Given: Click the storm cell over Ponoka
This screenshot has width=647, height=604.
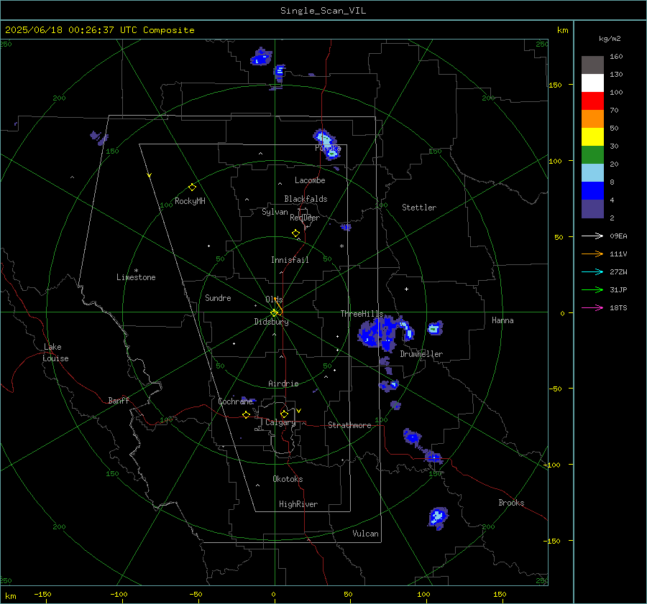Looking at the screenshot, I should pos(327,144).
